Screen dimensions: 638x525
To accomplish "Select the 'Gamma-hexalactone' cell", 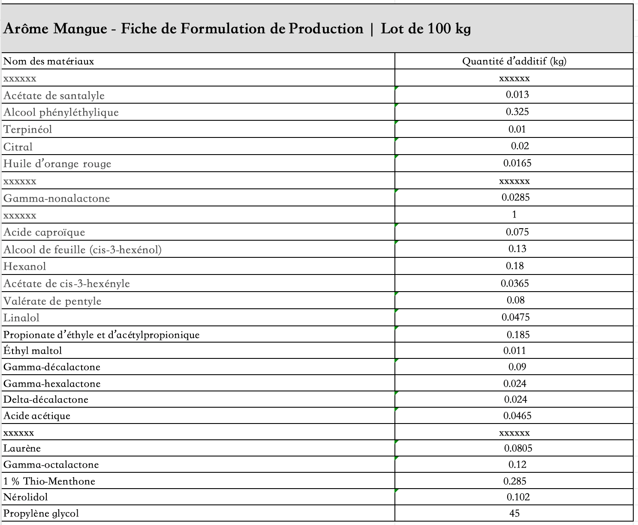I will tap(198, 383).
